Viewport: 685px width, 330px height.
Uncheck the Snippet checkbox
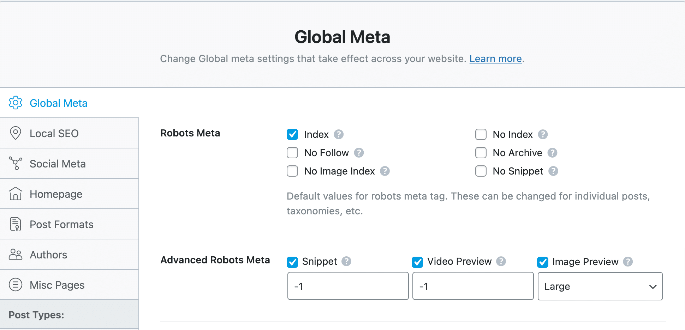tap(292, 262)
